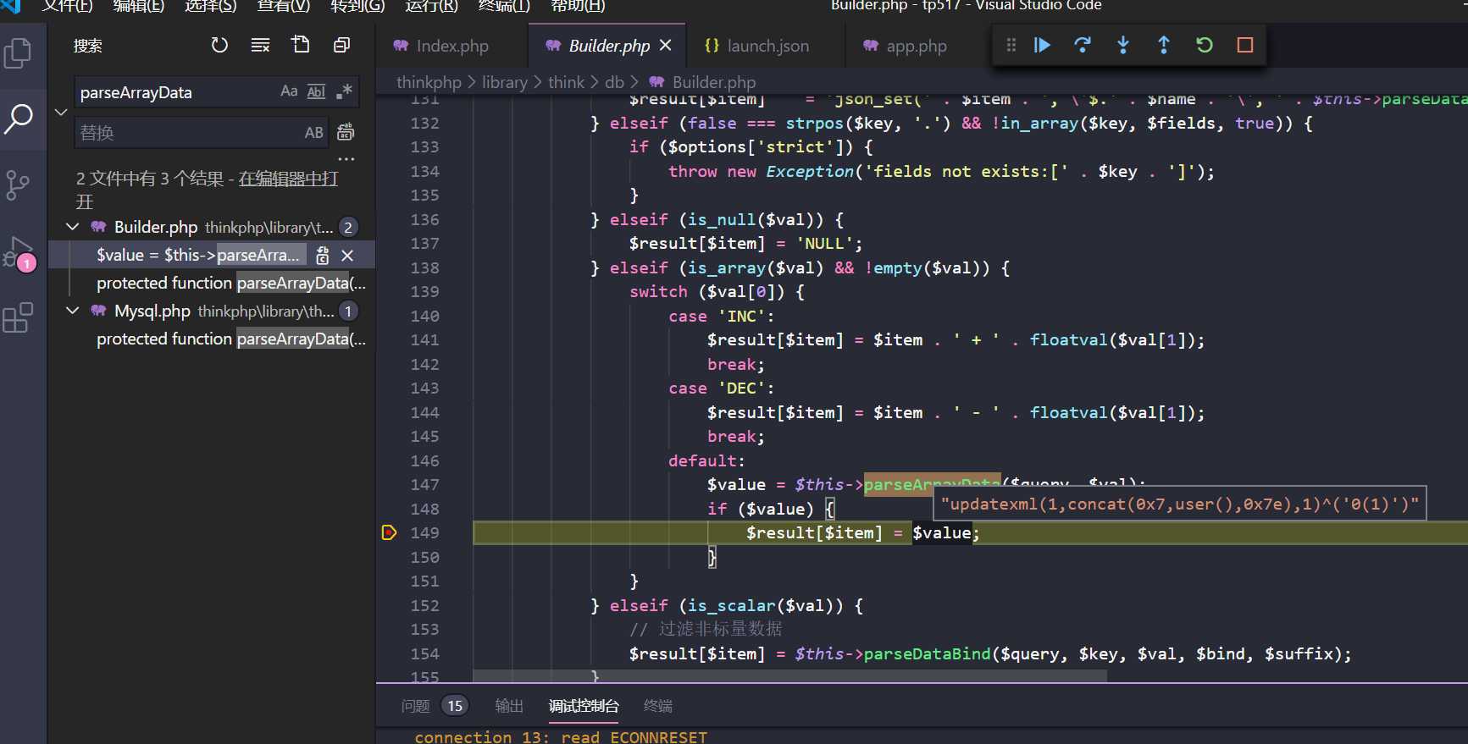Image resolution: width=1468 pixels, height=744 pixels.
Task: Open the Source Control view
Action: tap(18, 185)
